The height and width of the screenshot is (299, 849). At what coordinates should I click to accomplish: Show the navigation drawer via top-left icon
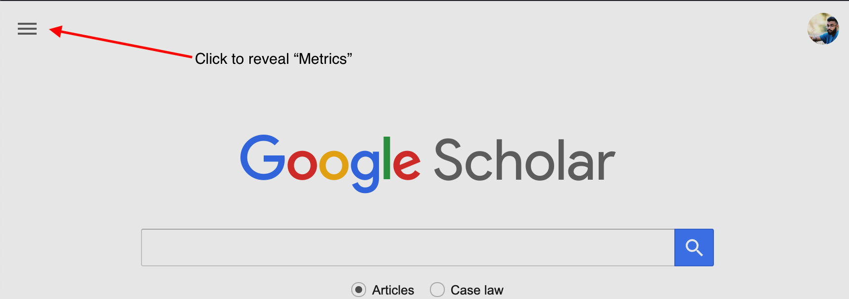[x=27, y=29]
